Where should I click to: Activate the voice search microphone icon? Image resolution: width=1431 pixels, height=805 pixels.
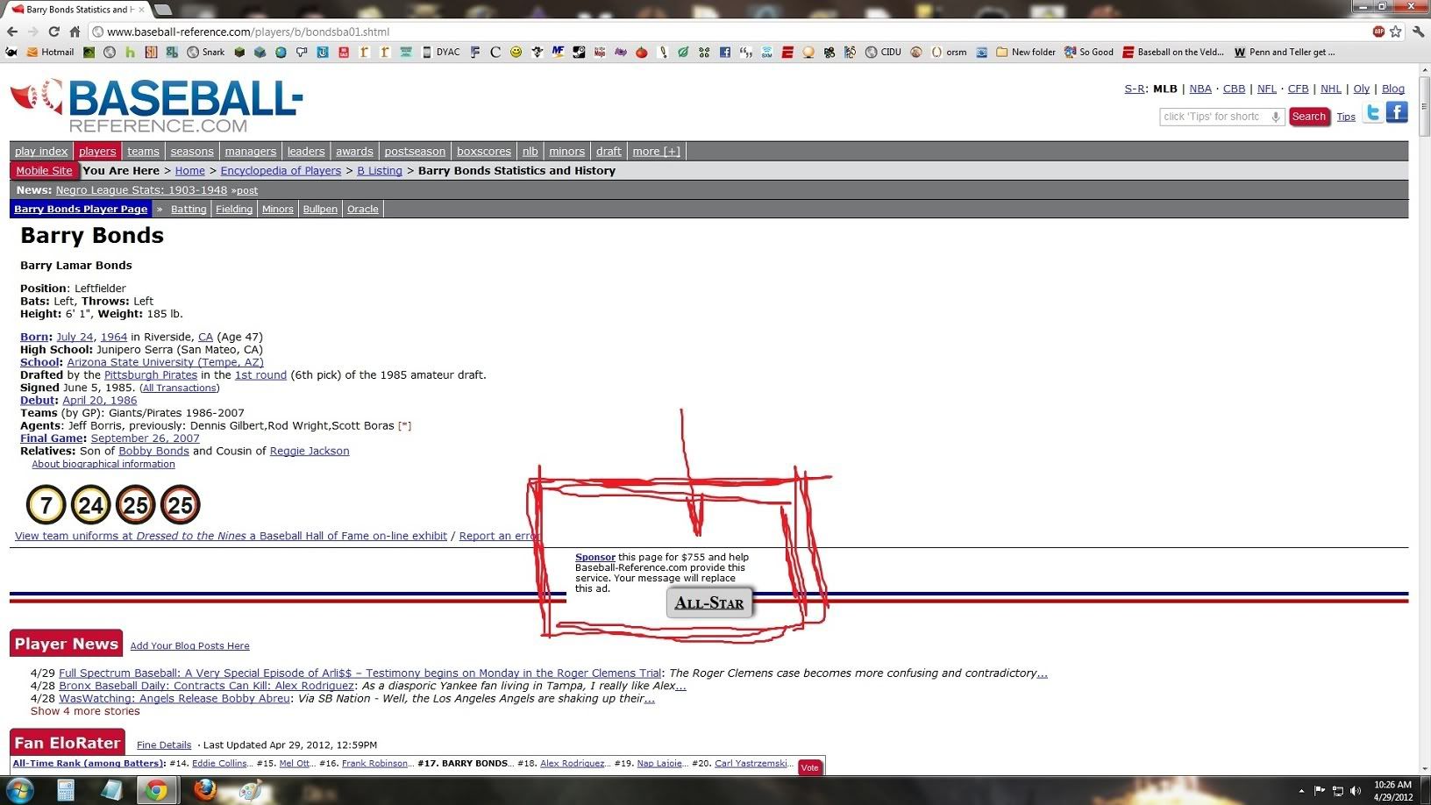(1276, 117)
